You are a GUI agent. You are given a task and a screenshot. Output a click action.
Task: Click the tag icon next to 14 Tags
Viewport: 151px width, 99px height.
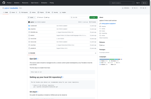[45, 17]
